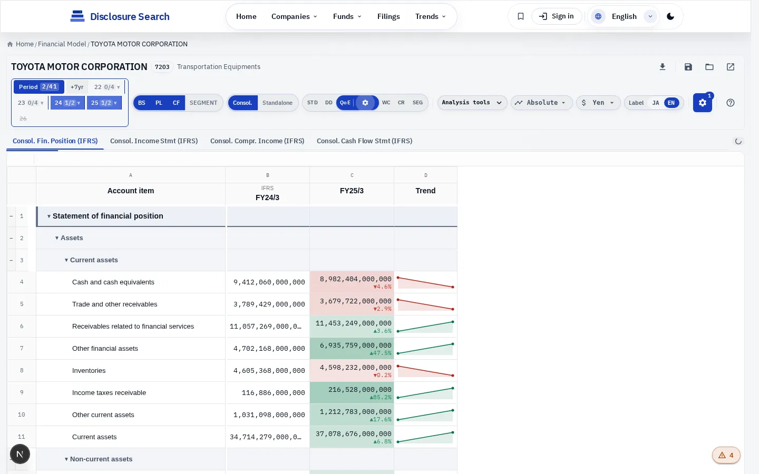Open English language dropdown
Screen dimensions: 759x474
coord(625,16)
